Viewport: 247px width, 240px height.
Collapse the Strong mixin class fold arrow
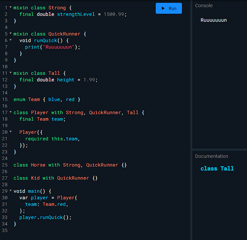[11, 7]
